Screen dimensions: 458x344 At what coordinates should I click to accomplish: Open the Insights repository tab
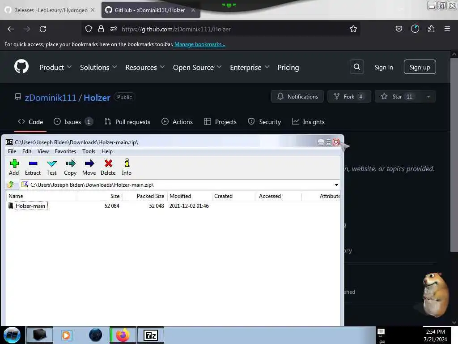(x=308, y=122)
